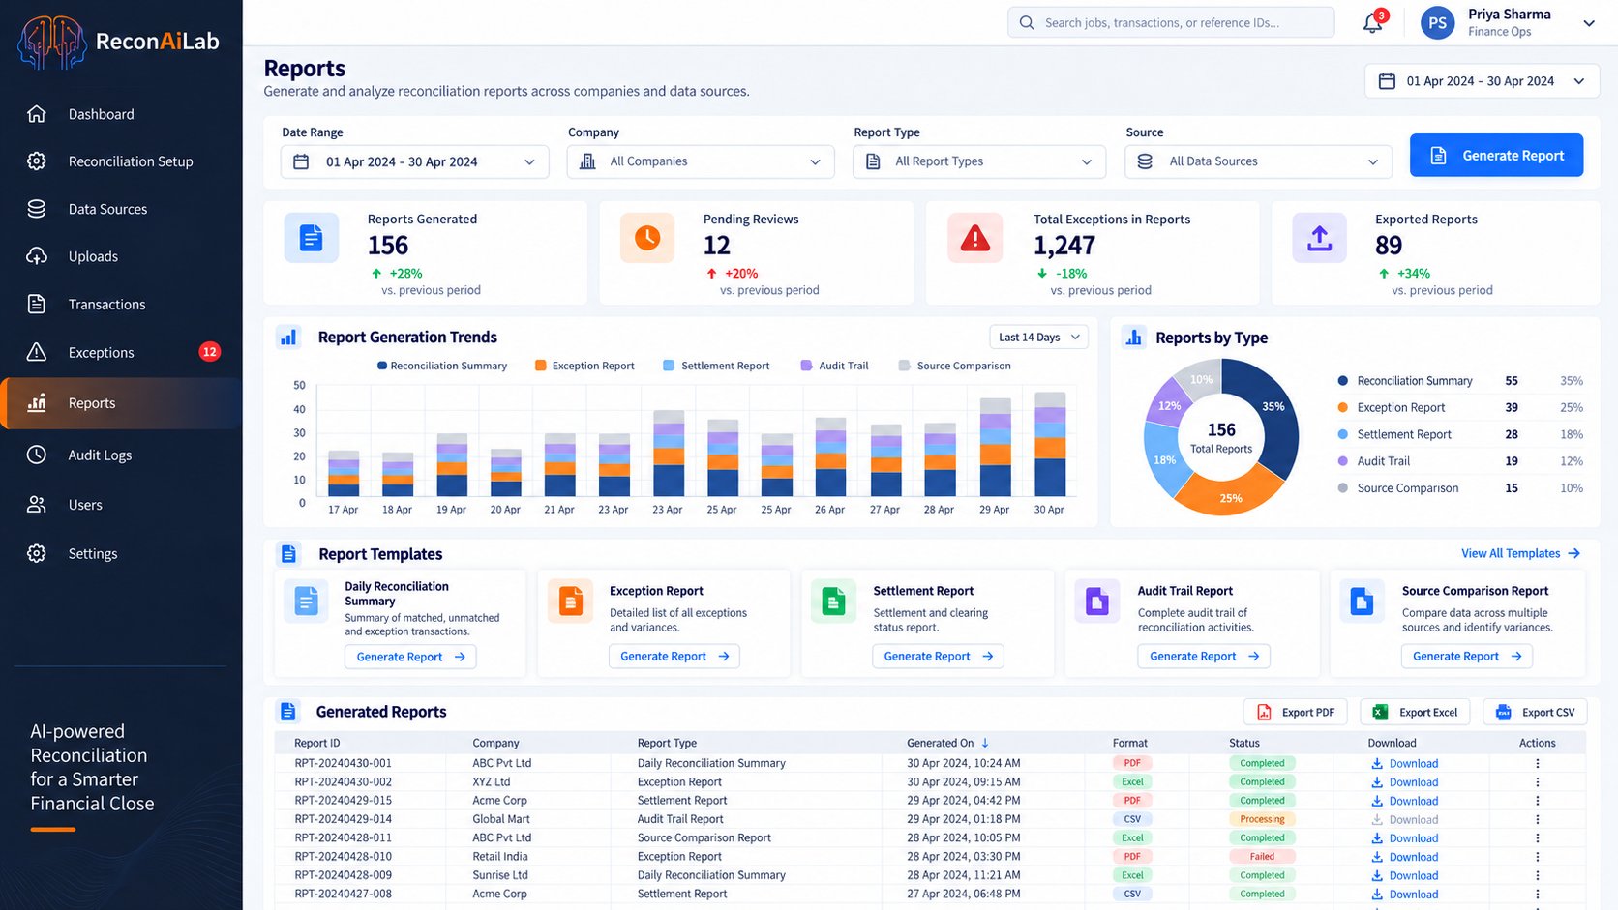Generate the Source Comparison Report template
Image resolution: width=1618 pixels, height=910 pixels.
(x=1467, y=657)
